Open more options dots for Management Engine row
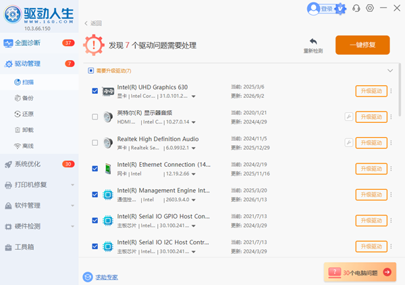The height and width of the screenshot is (285, 405). coord(391,195)
